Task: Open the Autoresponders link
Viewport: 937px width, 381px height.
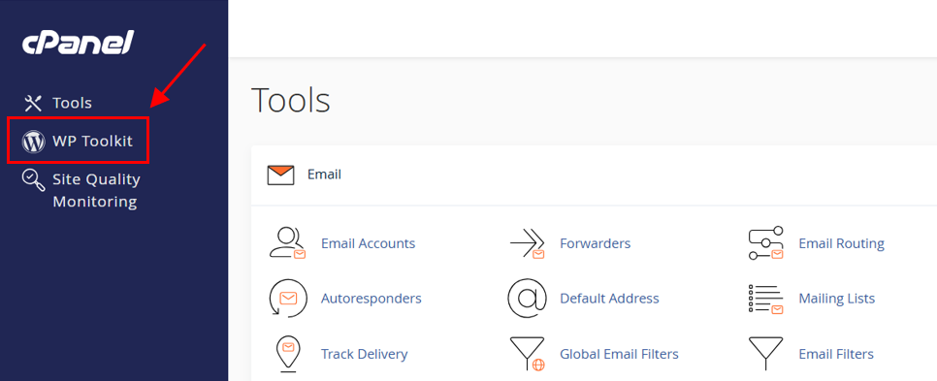Action: click(372, 298)
